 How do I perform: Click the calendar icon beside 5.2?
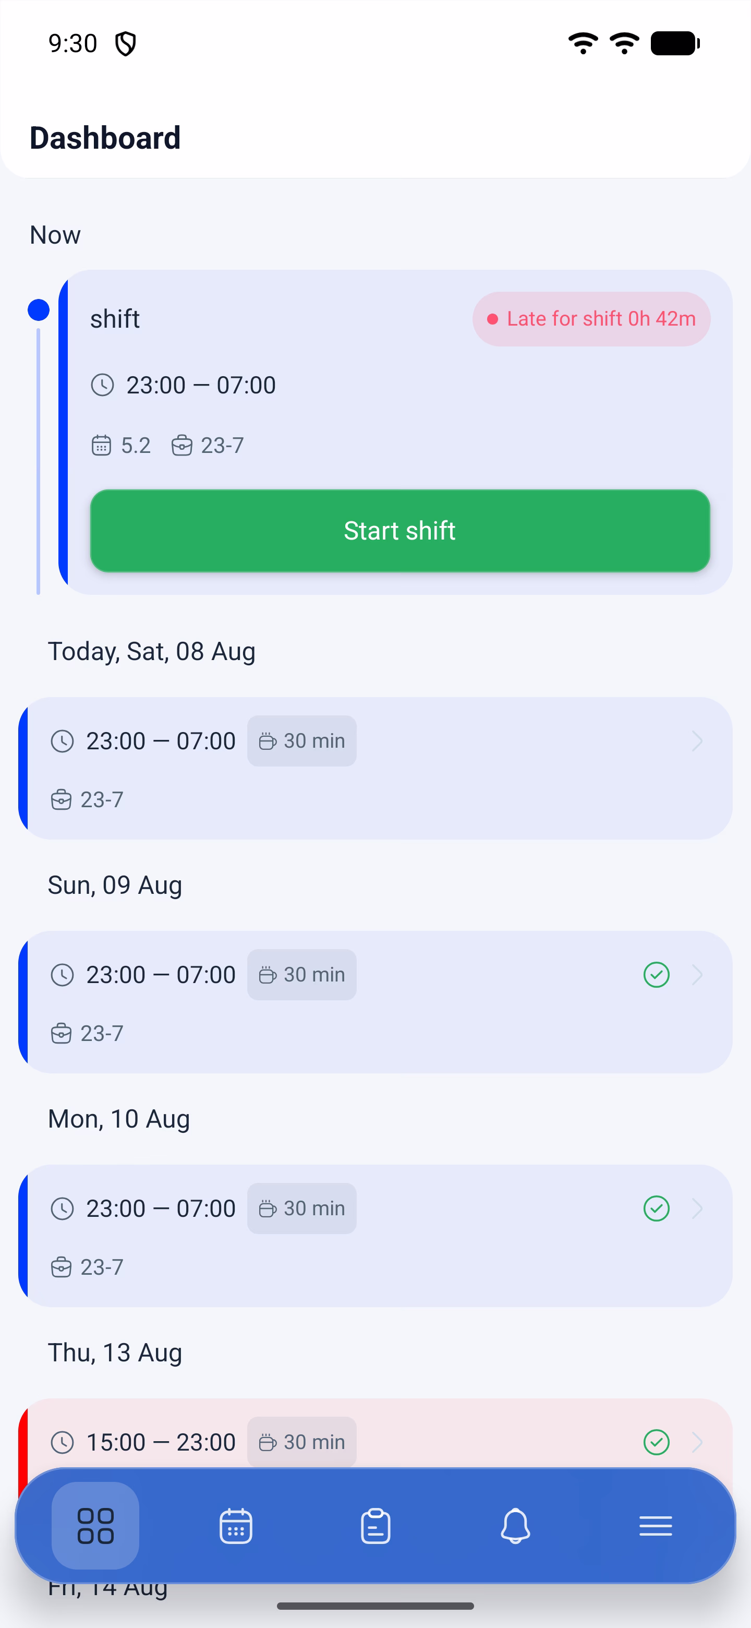pos(101,445)
